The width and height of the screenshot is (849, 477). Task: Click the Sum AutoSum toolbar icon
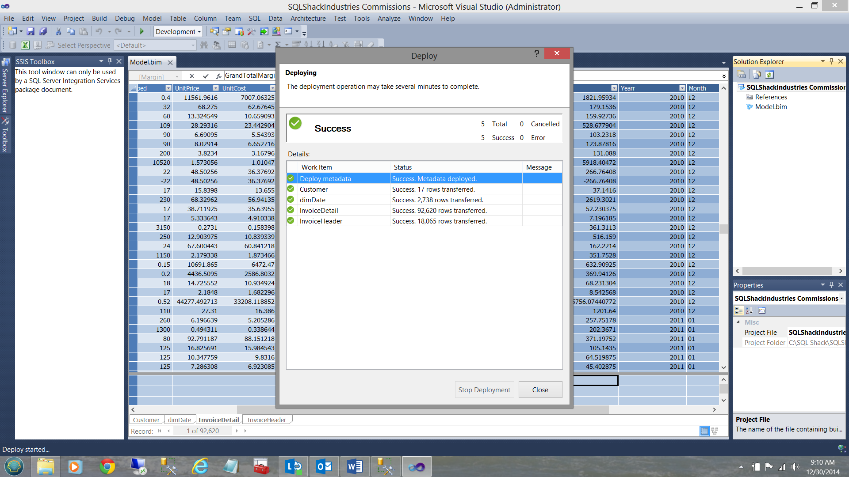coord(278,45)
